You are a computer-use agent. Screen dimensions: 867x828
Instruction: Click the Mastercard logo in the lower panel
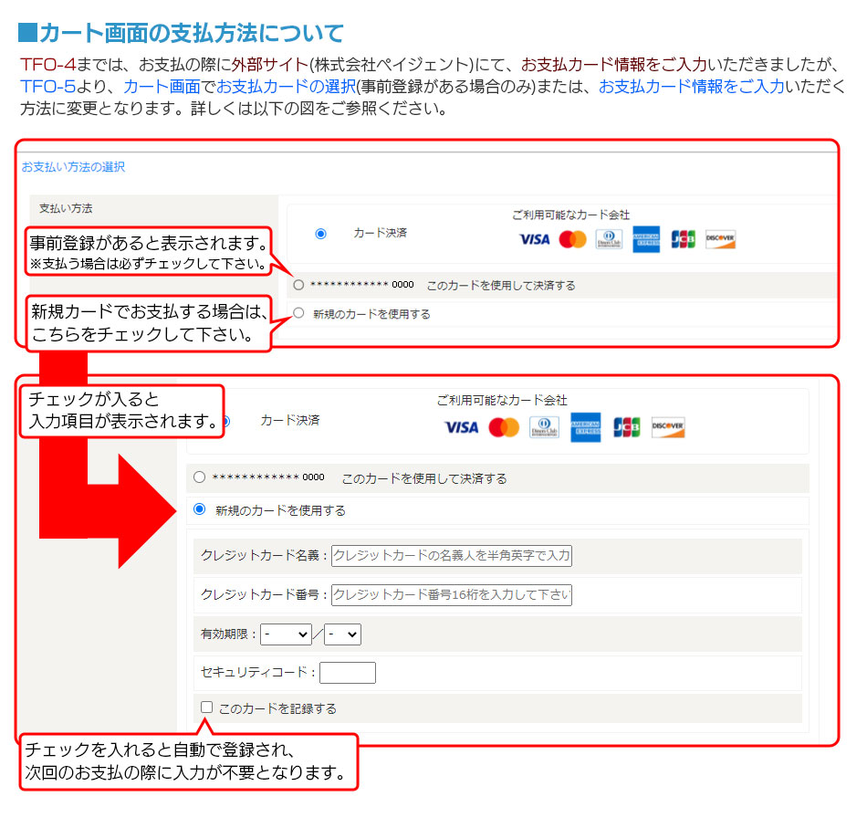click(x=504, y=427)
